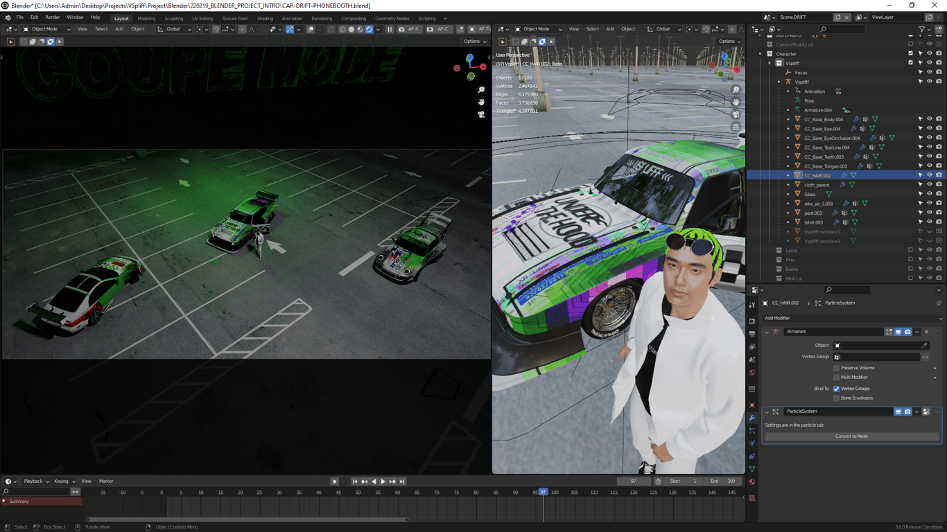Viewport: 947px width, 532px height.
Task: Expand the CC_Base_Body.004 tree item
Action: tap(788, 119)
